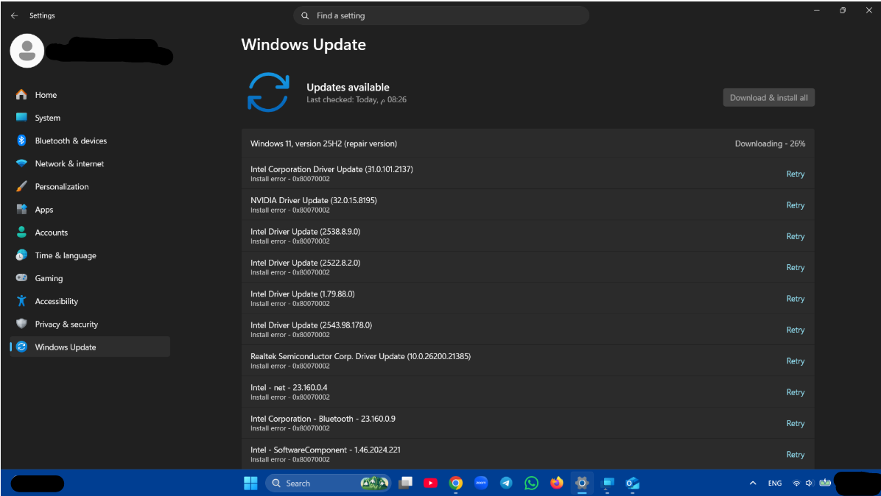Click the taskbar Search box

[328, 483]
